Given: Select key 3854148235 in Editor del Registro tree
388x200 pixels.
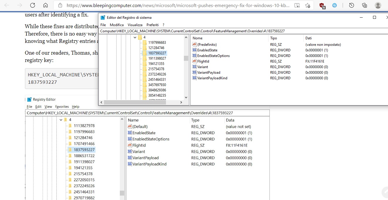Looking at the screenshot, I should pos(157,95).
